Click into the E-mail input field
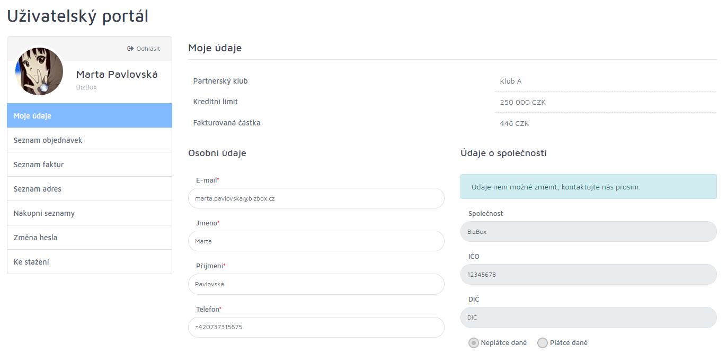Screen dimensions: 727x354 point(316,198)
